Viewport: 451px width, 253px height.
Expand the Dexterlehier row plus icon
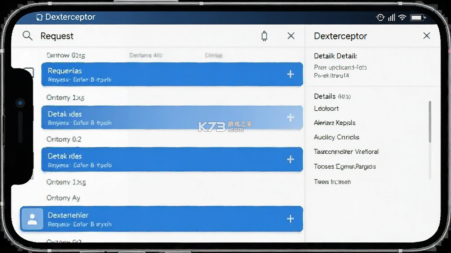coord(291,219)
